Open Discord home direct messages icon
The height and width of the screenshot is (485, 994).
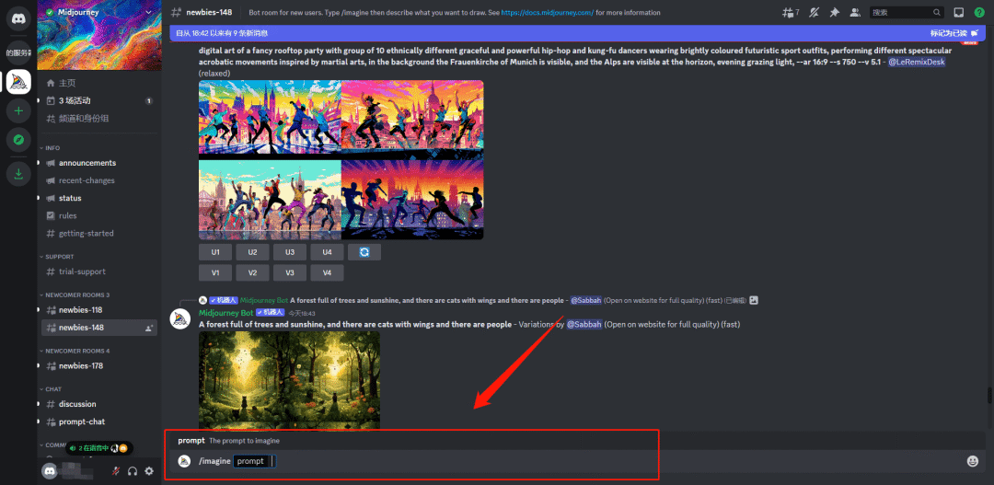click(18, 18)
